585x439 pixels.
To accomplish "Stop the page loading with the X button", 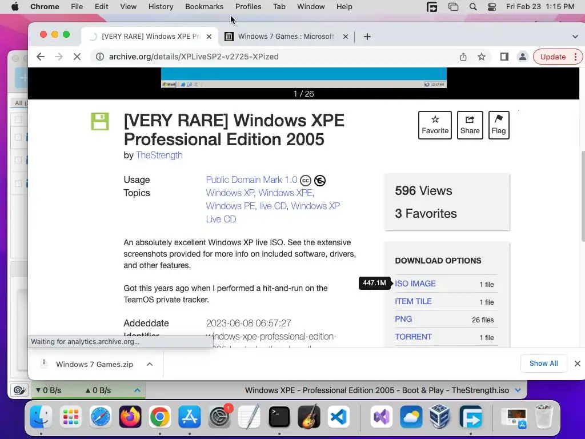I will (x=77, y=57).
